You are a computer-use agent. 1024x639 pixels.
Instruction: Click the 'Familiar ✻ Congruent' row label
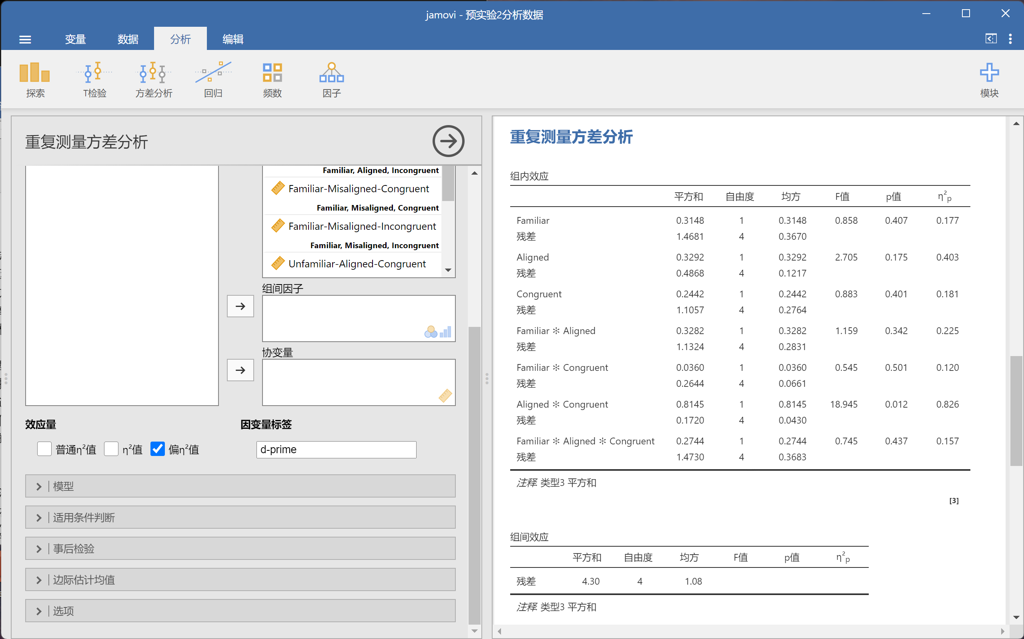[562, 368]
